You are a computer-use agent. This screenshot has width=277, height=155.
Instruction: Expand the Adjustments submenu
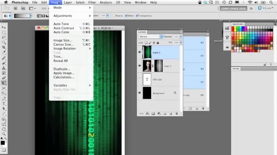71,16
